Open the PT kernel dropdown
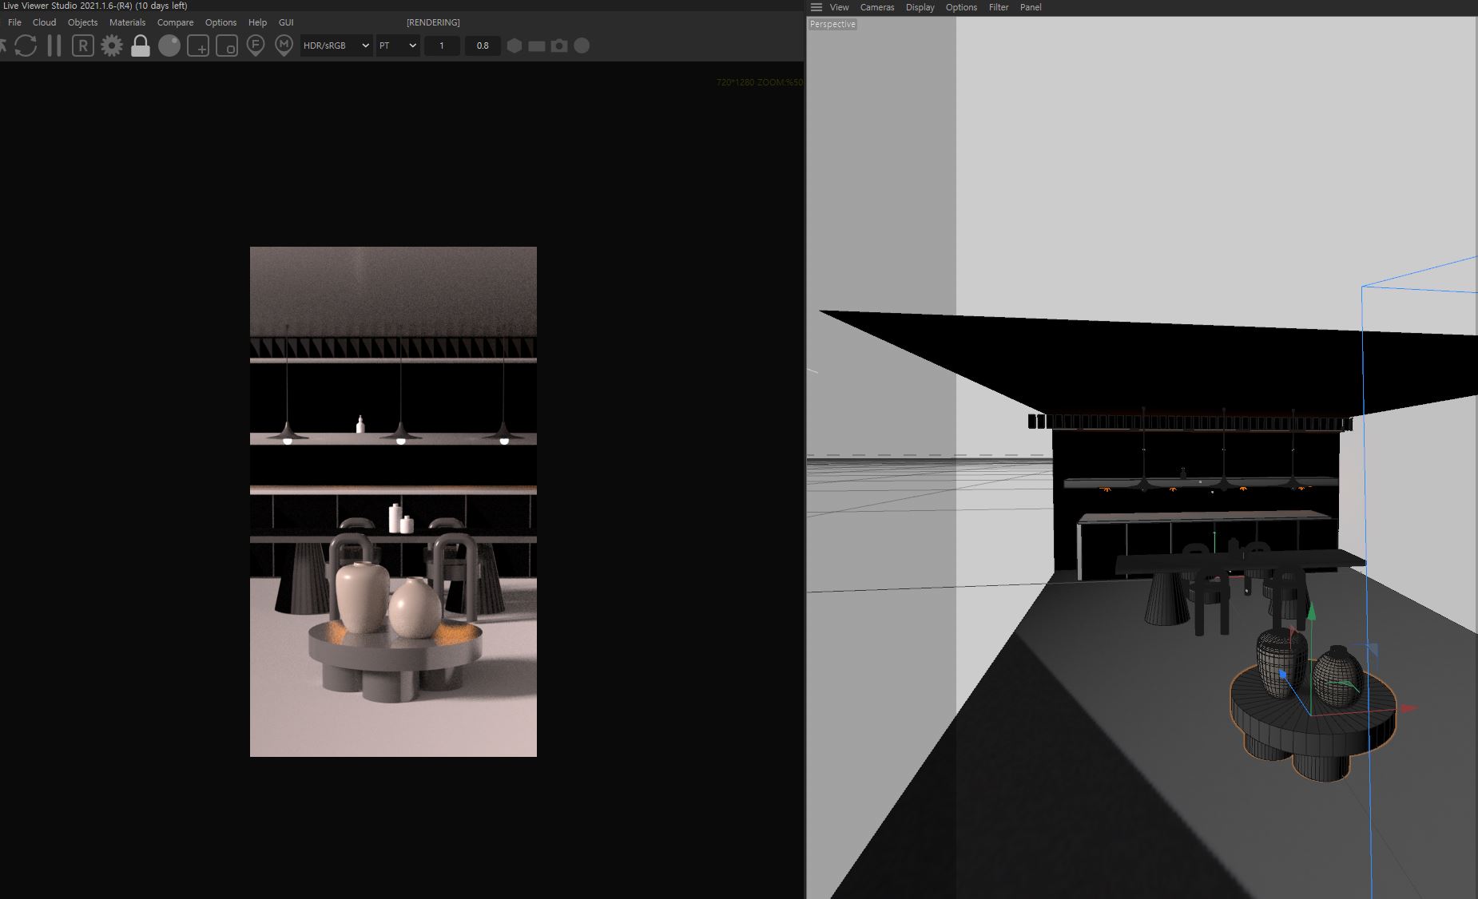This screenshot has height=899, width=1478. click(397, 46)
